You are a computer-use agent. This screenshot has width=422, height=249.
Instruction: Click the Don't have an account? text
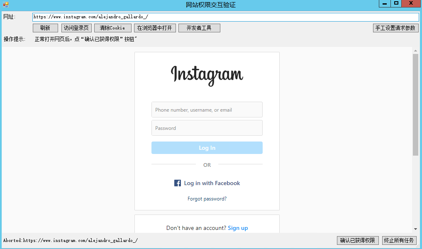[x=196, y=228]
